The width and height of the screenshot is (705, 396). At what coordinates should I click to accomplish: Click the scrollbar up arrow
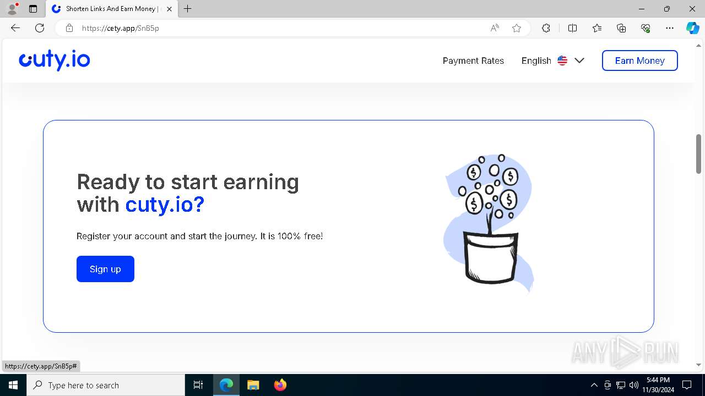tap(698, 46)
